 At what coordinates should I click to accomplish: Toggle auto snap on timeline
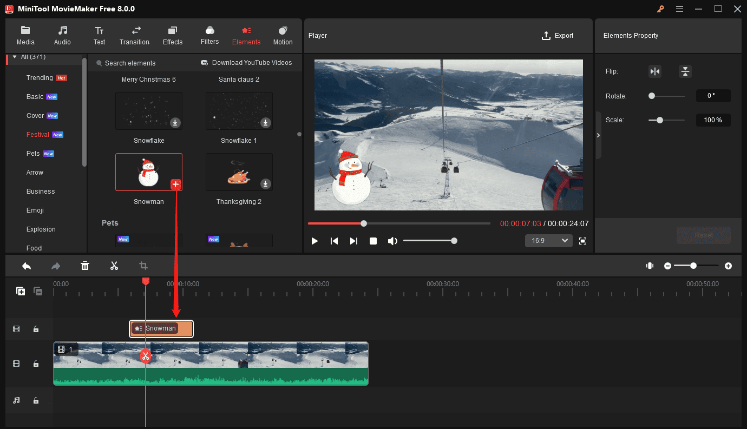click(650, 266)
